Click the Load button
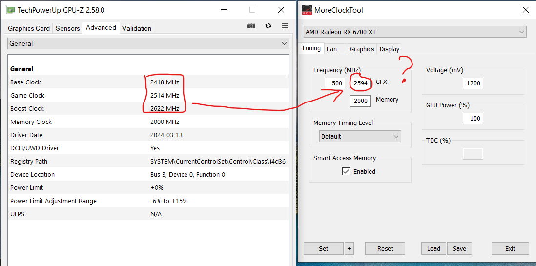The image size is (536, 266). [x=433, y=248]
